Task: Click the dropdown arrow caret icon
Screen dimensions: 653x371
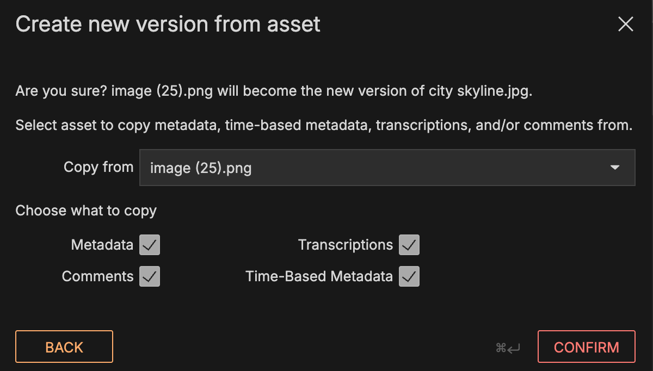Action: 615,168
